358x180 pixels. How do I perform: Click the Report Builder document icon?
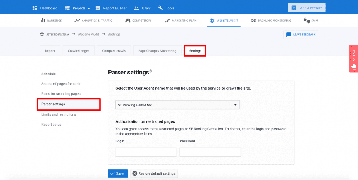point(98,8)
